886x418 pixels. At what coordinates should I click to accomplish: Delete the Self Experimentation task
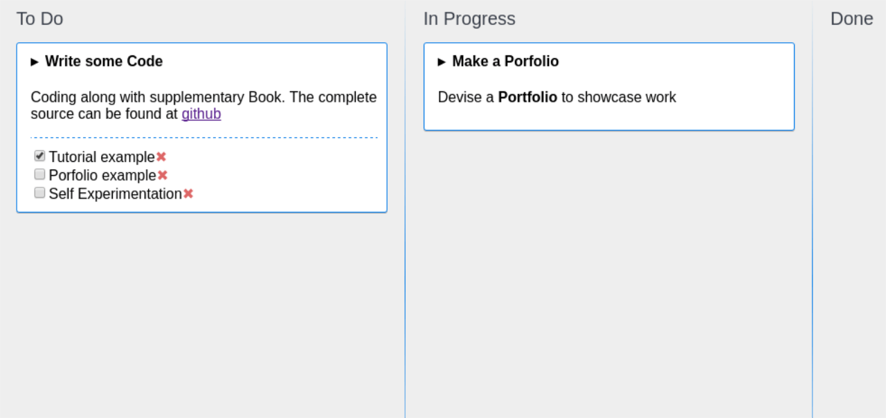(x=188, y=194)
